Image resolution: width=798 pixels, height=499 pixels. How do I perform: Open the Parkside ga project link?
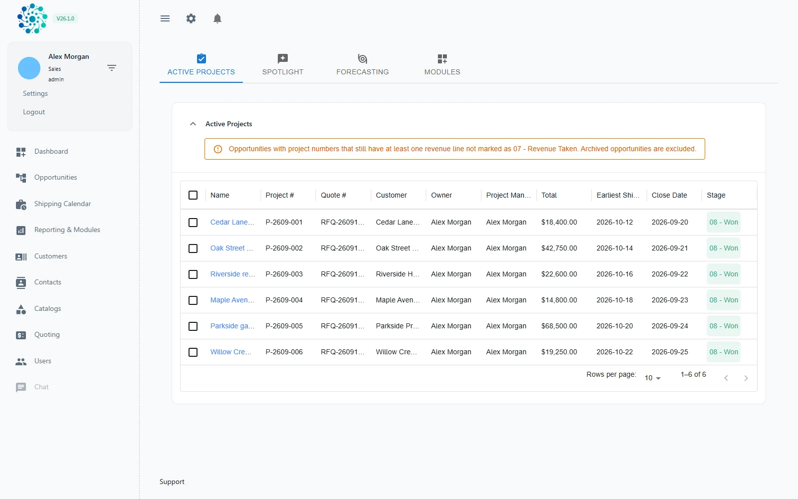(x=232, y=326)
